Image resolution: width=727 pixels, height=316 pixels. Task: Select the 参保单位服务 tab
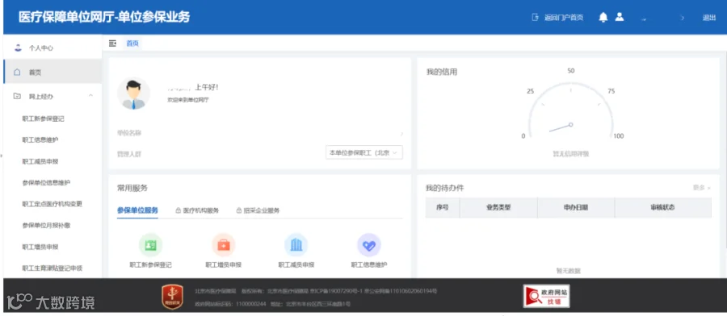137,210
